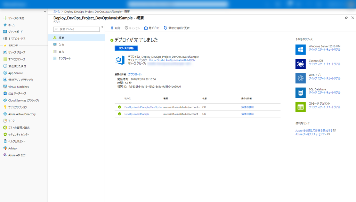Click the リソースの作成 plus icon
Image resolution: width=356 pixels, height=202 pixels.
pos(5,18)
